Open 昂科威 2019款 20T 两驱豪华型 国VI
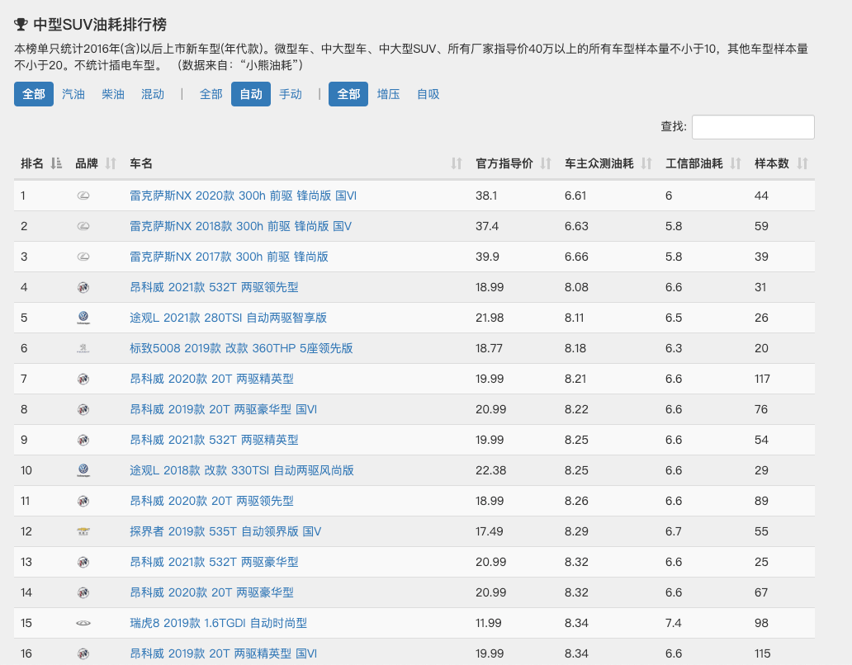The height and width of the screenshot is (665, 852). [224, 409]
